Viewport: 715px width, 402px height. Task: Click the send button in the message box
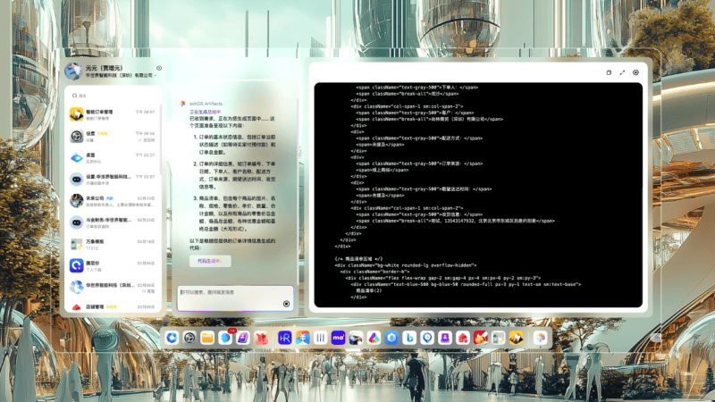pyautogui.click(x=286, y=304)
